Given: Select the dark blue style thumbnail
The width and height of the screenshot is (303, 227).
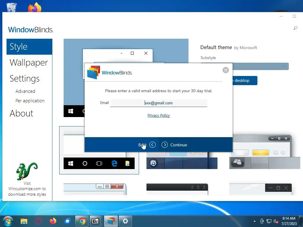Looking at the screenshot, I should (x=182, y=160).
